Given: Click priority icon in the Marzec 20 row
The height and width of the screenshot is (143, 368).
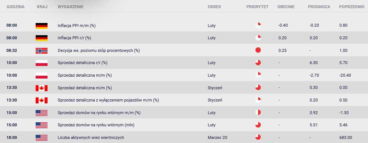Looking at the screenshot, I should (x=258, y=137).
